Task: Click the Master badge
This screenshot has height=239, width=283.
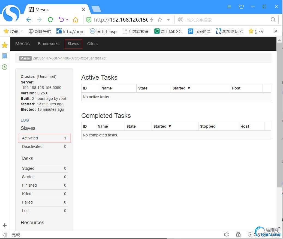Action: click(25, 58)
